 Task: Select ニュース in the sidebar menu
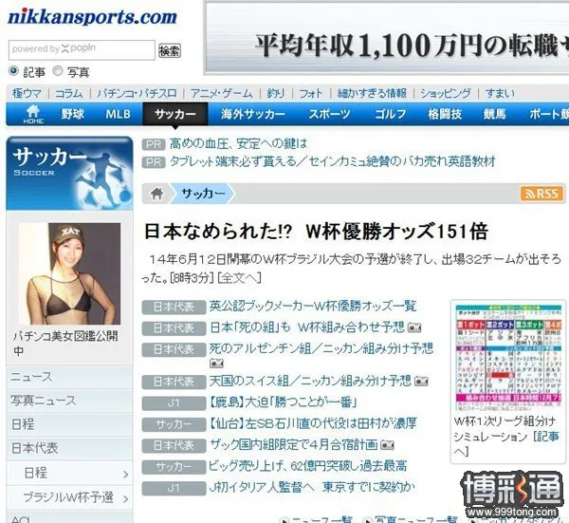(x=69, y=377)
